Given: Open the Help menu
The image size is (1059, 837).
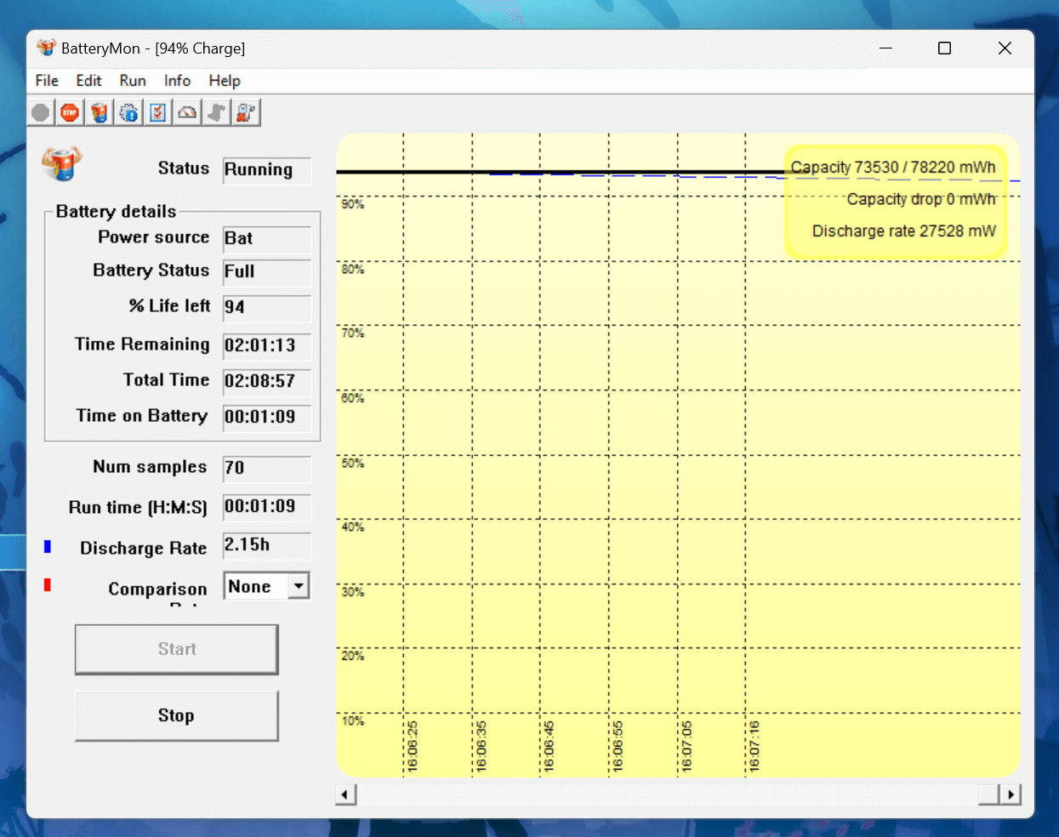Looking at the screenshot, I should [225, 81].
